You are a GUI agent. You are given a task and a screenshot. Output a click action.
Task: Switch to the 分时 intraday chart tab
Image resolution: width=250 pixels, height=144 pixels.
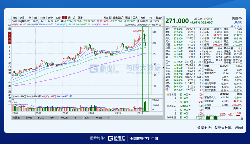(x=15, y=18)
